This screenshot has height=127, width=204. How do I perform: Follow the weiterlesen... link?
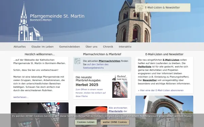point(21,97)
